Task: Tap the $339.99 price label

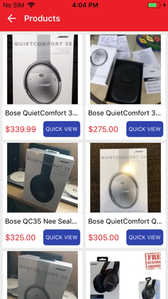Action: point(21,129)
